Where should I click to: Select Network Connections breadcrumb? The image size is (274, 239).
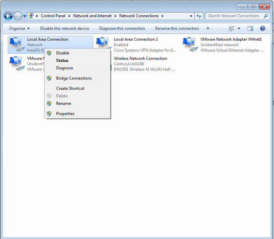pyautogui.click(x=139, y=16)
